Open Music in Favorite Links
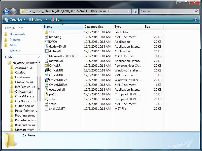The width and height of the screenshot is (202, 151). tap(14, 45)
